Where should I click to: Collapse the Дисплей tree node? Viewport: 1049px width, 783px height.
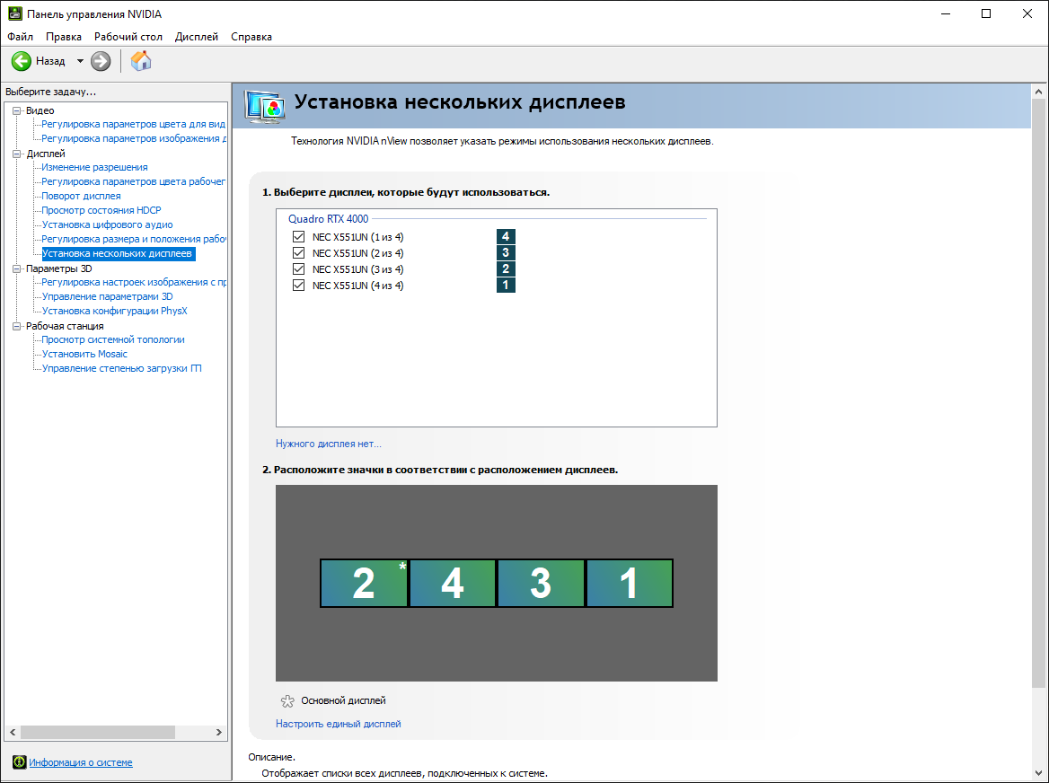(17, 154)
